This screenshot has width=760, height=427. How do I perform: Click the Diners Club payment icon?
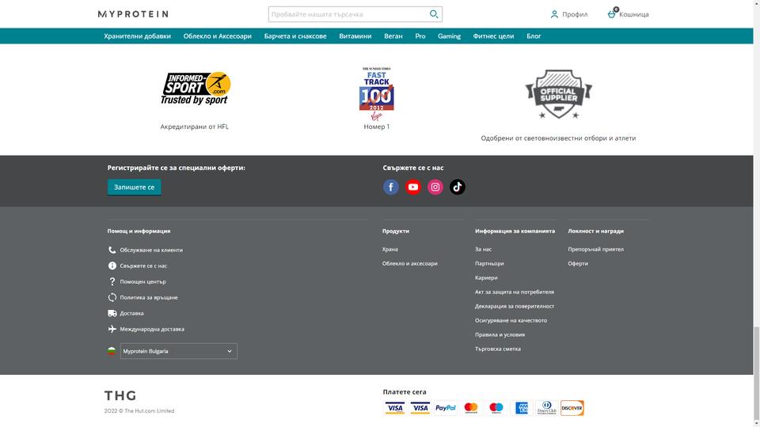point(547,408)
